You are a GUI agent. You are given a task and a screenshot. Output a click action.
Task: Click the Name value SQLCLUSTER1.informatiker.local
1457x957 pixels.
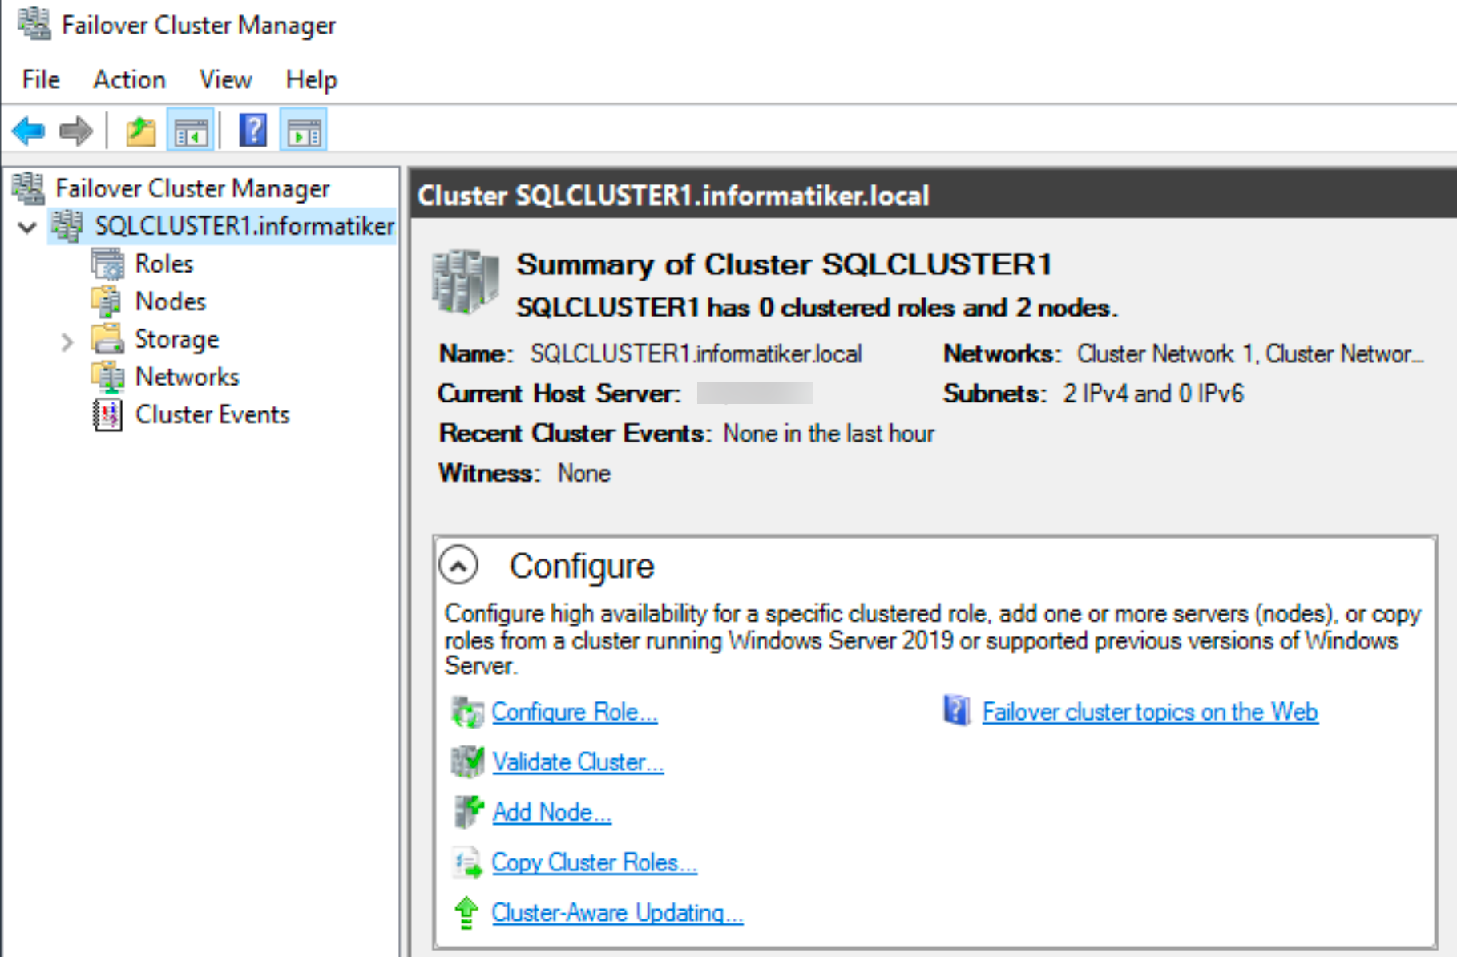coord(696,353)
